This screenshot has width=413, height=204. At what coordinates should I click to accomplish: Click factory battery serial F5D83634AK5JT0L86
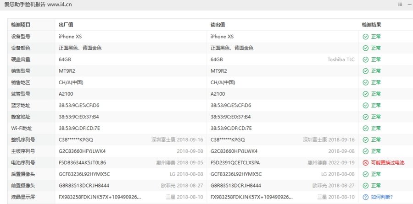82,163
